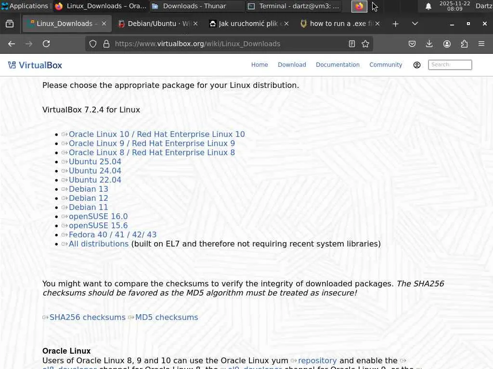Open Community in site navigation
The width and height of the screenshot is (493, 369).
(386, 65)
